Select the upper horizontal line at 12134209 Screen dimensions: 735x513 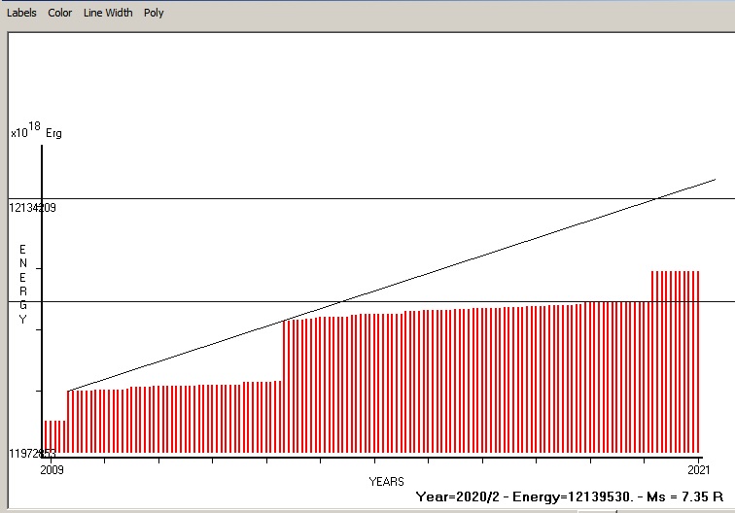(x=389, y=198)
